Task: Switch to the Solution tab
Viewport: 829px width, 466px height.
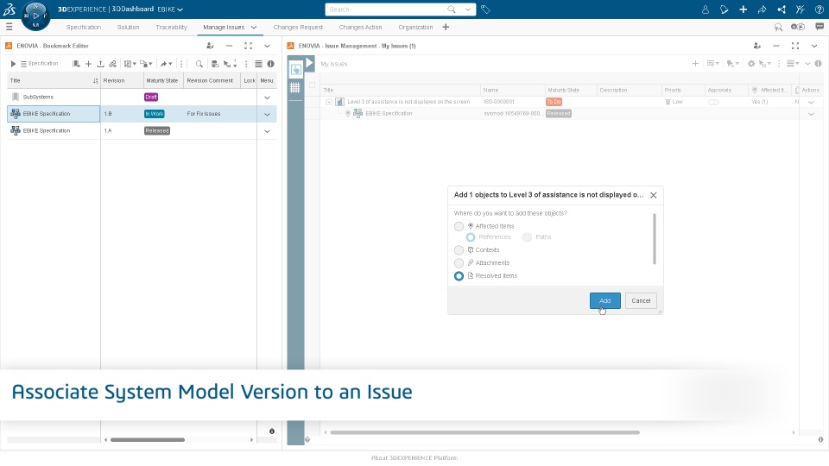Action: [x=128, y=27]
